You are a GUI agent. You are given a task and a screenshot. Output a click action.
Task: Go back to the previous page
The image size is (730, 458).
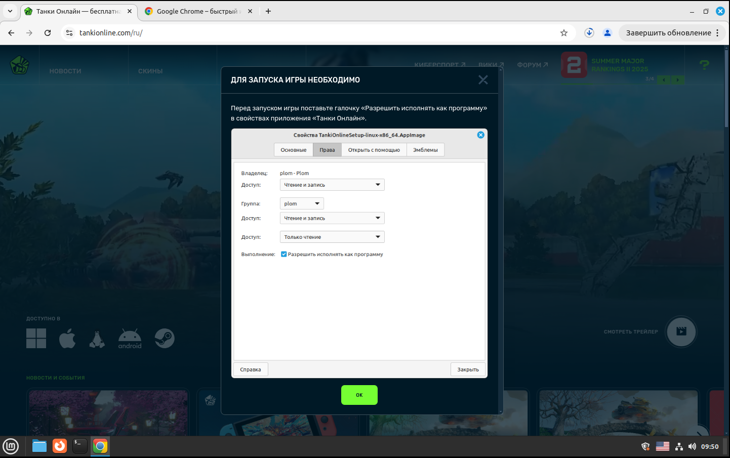point(11,33)
